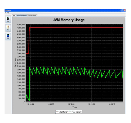131x123 pixels.
Task: Switch to the CPU Usage Measure tab
Action: pos(32,15)
